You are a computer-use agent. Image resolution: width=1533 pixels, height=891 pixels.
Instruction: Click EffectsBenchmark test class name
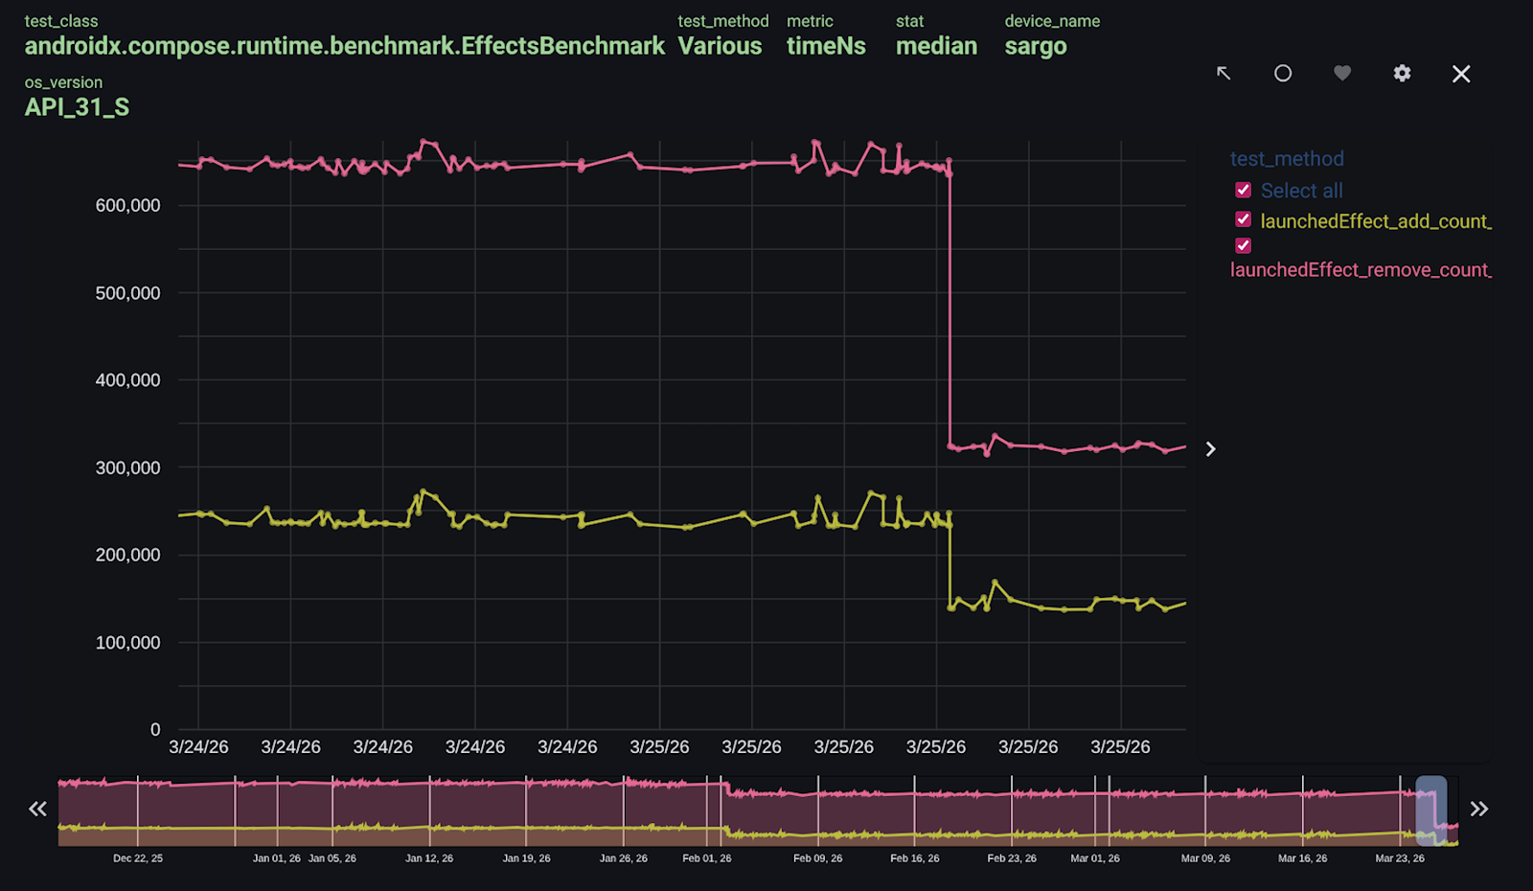point(344,46)
